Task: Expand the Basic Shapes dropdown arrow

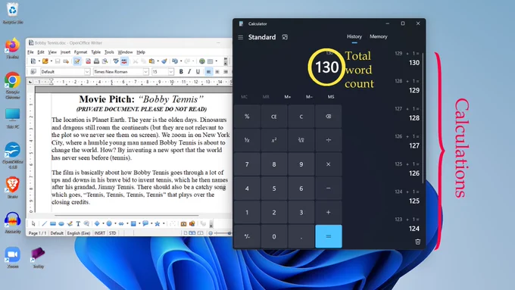Action: click(103, 223)
